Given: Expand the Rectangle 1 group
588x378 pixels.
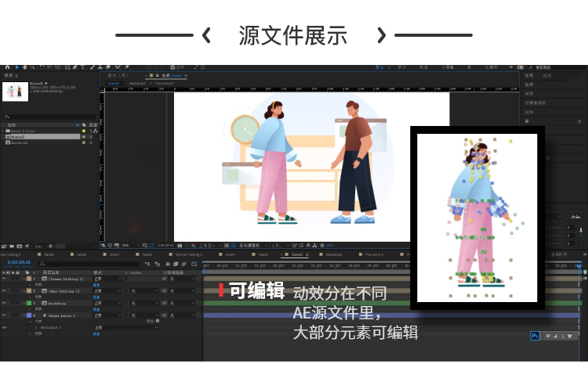Looking at the screenshot, I should tap(36, 327).
